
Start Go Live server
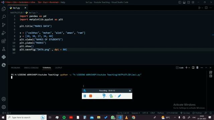(185, 113)
